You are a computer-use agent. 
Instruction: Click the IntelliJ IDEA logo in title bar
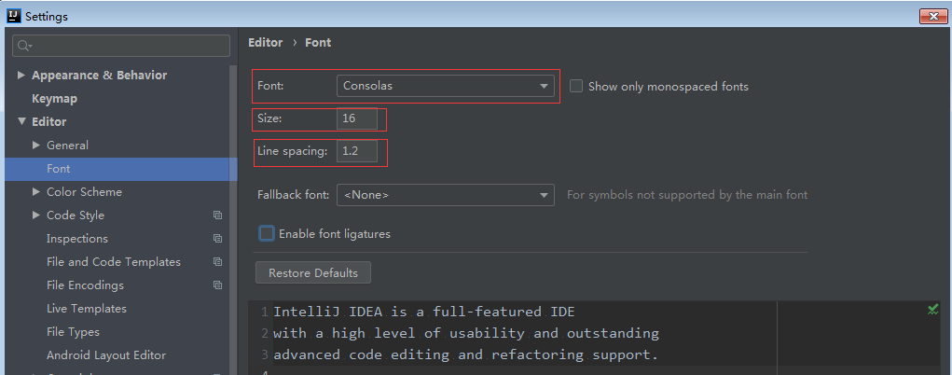coord(13,16)
